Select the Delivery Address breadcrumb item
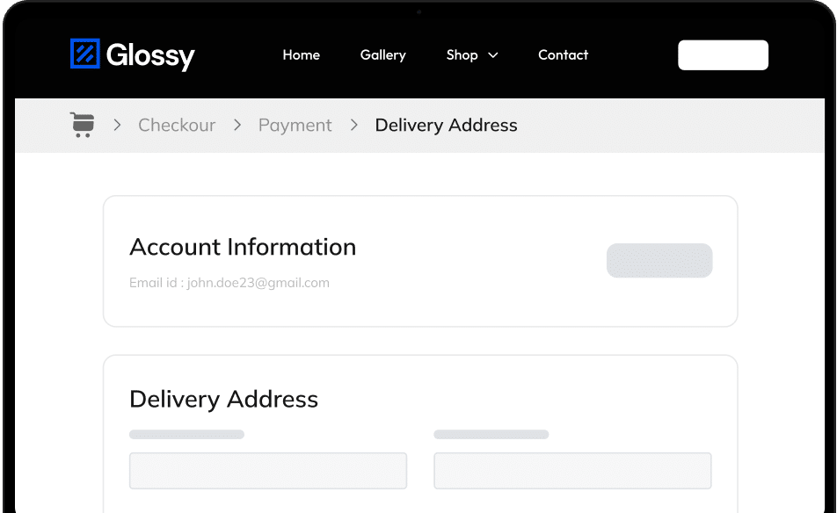This screenshot has height=513, width=837. [447, 126]
